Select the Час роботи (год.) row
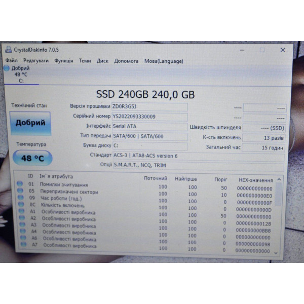This screenshot has height=304, width=304. [145, 200]
